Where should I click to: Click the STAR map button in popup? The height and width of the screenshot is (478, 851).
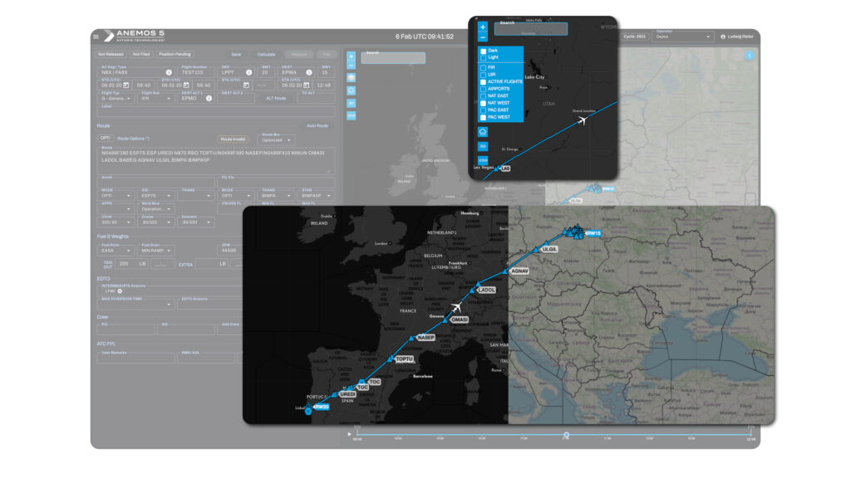[x=484, y=159]
